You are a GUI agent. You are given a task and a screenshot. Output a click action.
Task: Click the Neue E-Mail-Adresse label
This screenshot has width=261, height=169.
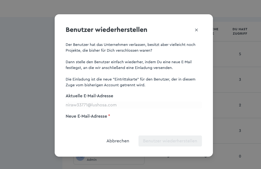tap(86, 116)
